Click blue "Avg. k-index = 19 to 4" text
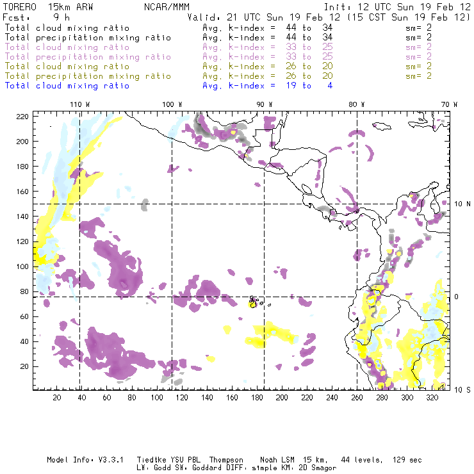 click(x=268, y=86)
